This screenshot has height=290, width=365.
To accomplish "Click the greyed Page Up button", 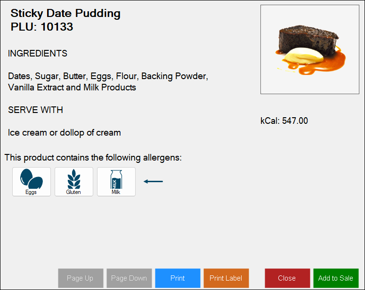I will pos(81,278).
